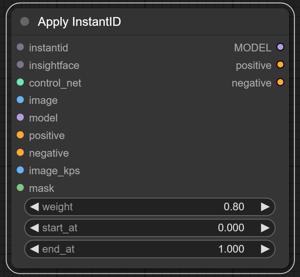Click the instantid input socket dot
Image resolution: width=300 pixels, height=277 pixels.
point(20,47)
